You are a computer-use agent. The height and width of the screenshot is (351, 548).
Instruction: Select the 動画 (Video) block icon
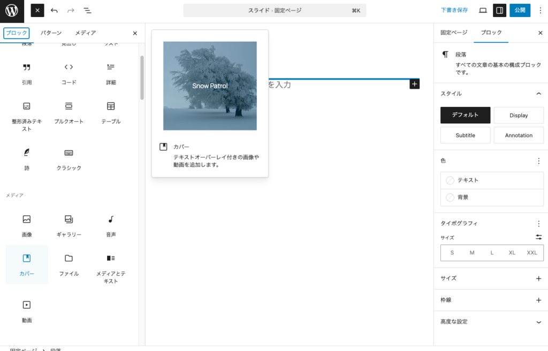[26, 310]
